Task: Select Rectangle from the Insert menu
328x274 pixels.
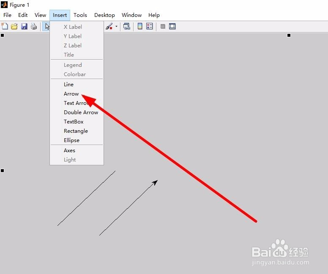Action: (77, 131)
